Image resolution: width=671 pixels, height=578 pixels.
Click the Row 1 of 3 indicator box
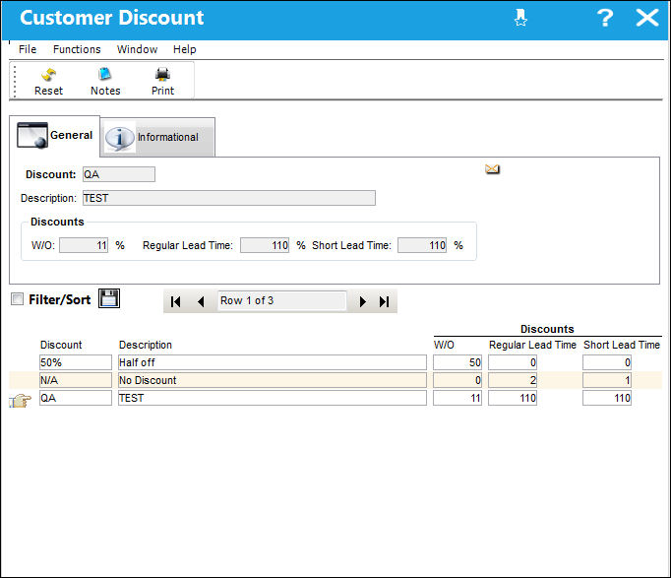[x=282, y=300]
